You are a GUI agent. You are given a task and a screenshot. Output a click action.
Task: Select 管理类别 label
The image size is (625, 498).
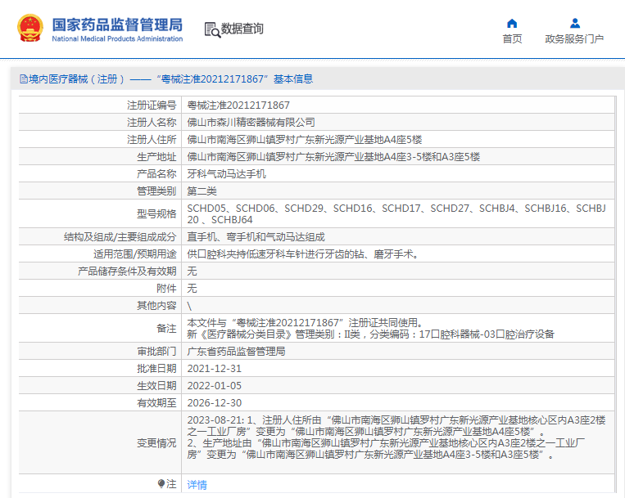pos(156,191)
